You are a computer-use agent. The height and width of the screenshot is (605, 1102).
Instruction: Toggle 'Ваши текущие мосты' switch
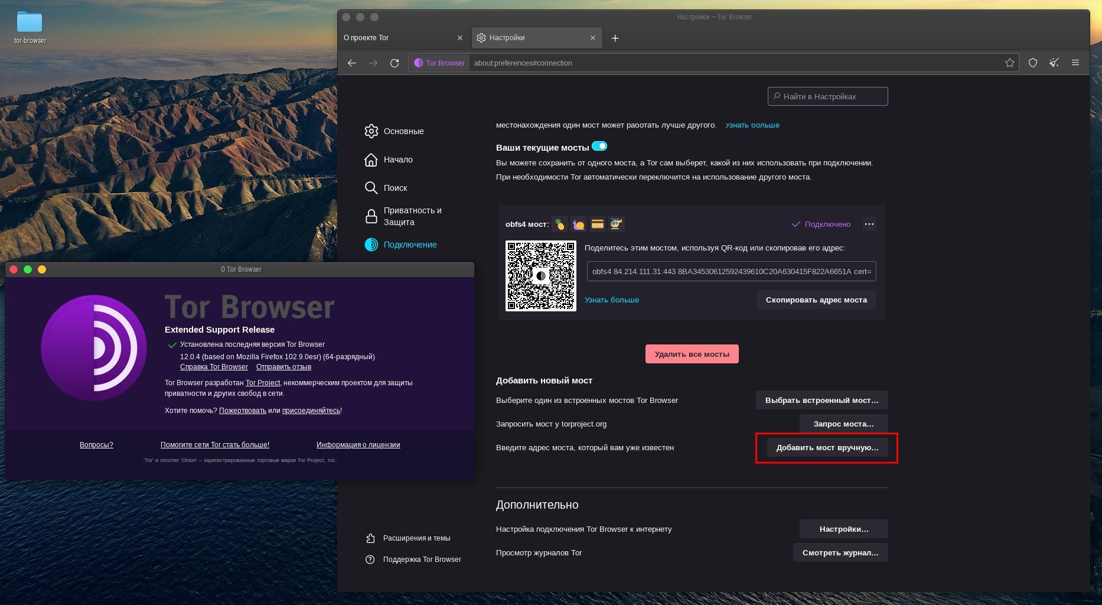pyautogui.click(x=599, y=147)
